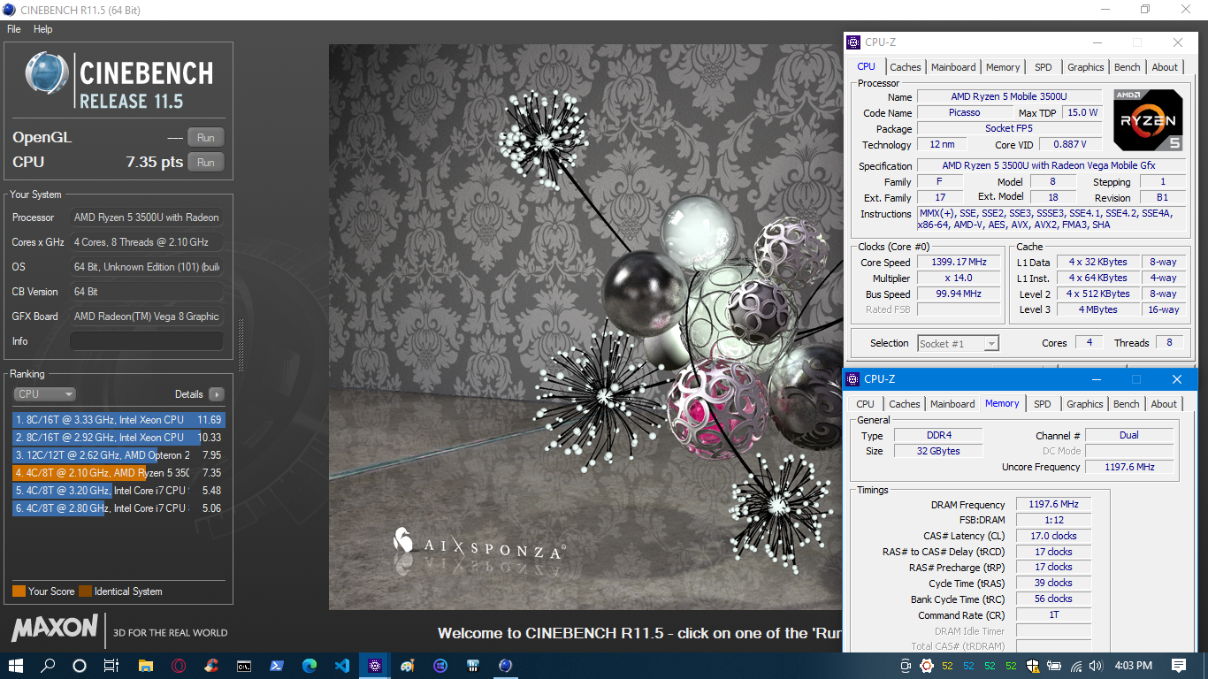This screenshot has height=679, width=1208.
Task: Open Bench tab in lower CPU-Z window
Action: pyautogui.click(x=1126, y=404)
